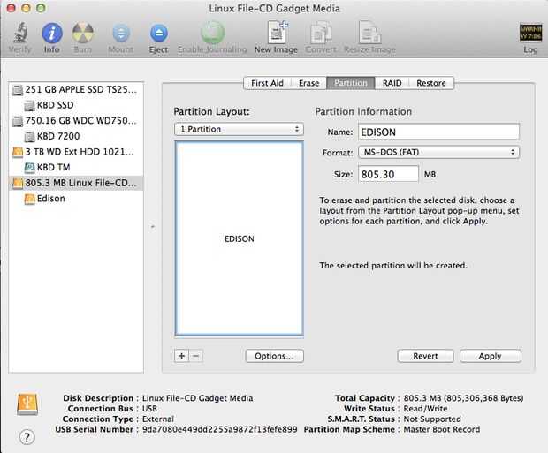Click the window title Linux File-CD Gadget Media

pos(274,8)
